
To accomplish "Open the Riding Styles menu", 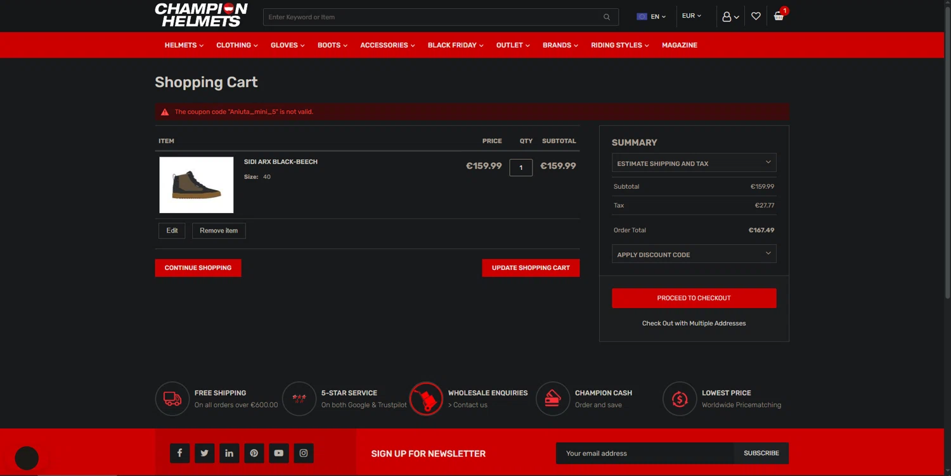I will (x=620, y=45).
